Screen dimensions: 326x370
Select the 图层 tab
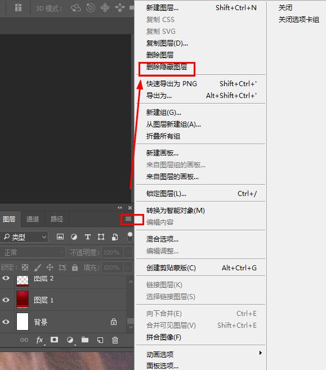(x=9, y=219)
